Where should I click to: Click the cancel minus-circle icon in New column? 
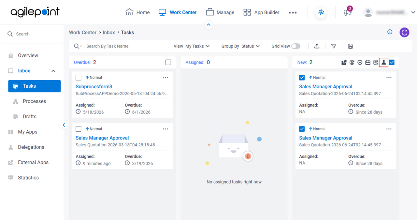(x=360, y=62)
